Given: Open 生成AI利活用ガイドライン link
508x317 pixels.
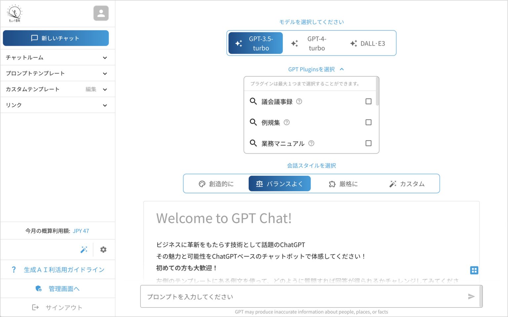Looking at the screenshot, I should [x=64, y=270].
